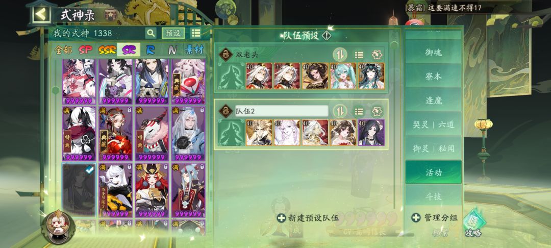Edit the 队伍2 team name field
The image size is (551, 248).
[282, 111]
